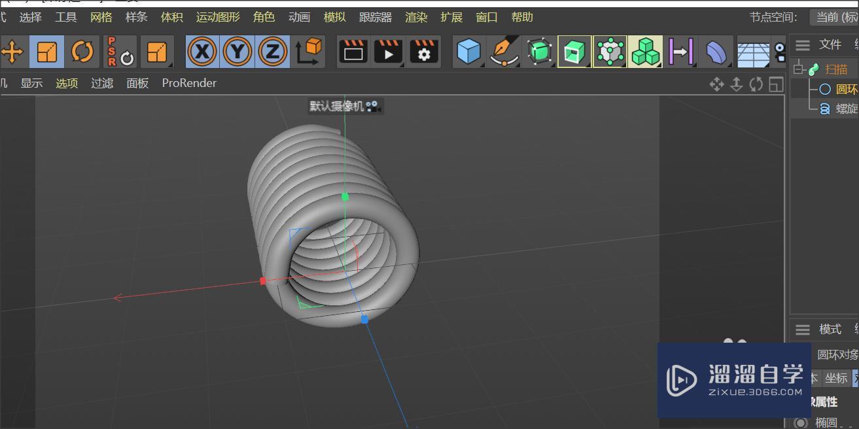The height and width of the screenshot is (429, 859).
Task: Open the 当前(标准) node space dropdown
Action: pos(838,17)
